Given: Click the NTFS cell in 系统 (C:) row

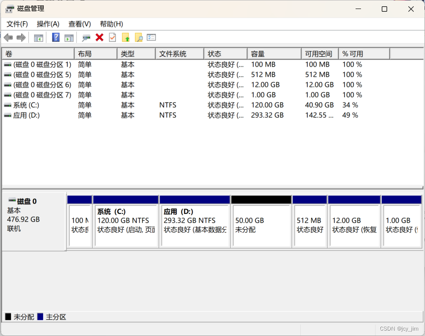Looking at the screenshot, I should [168, 105].
